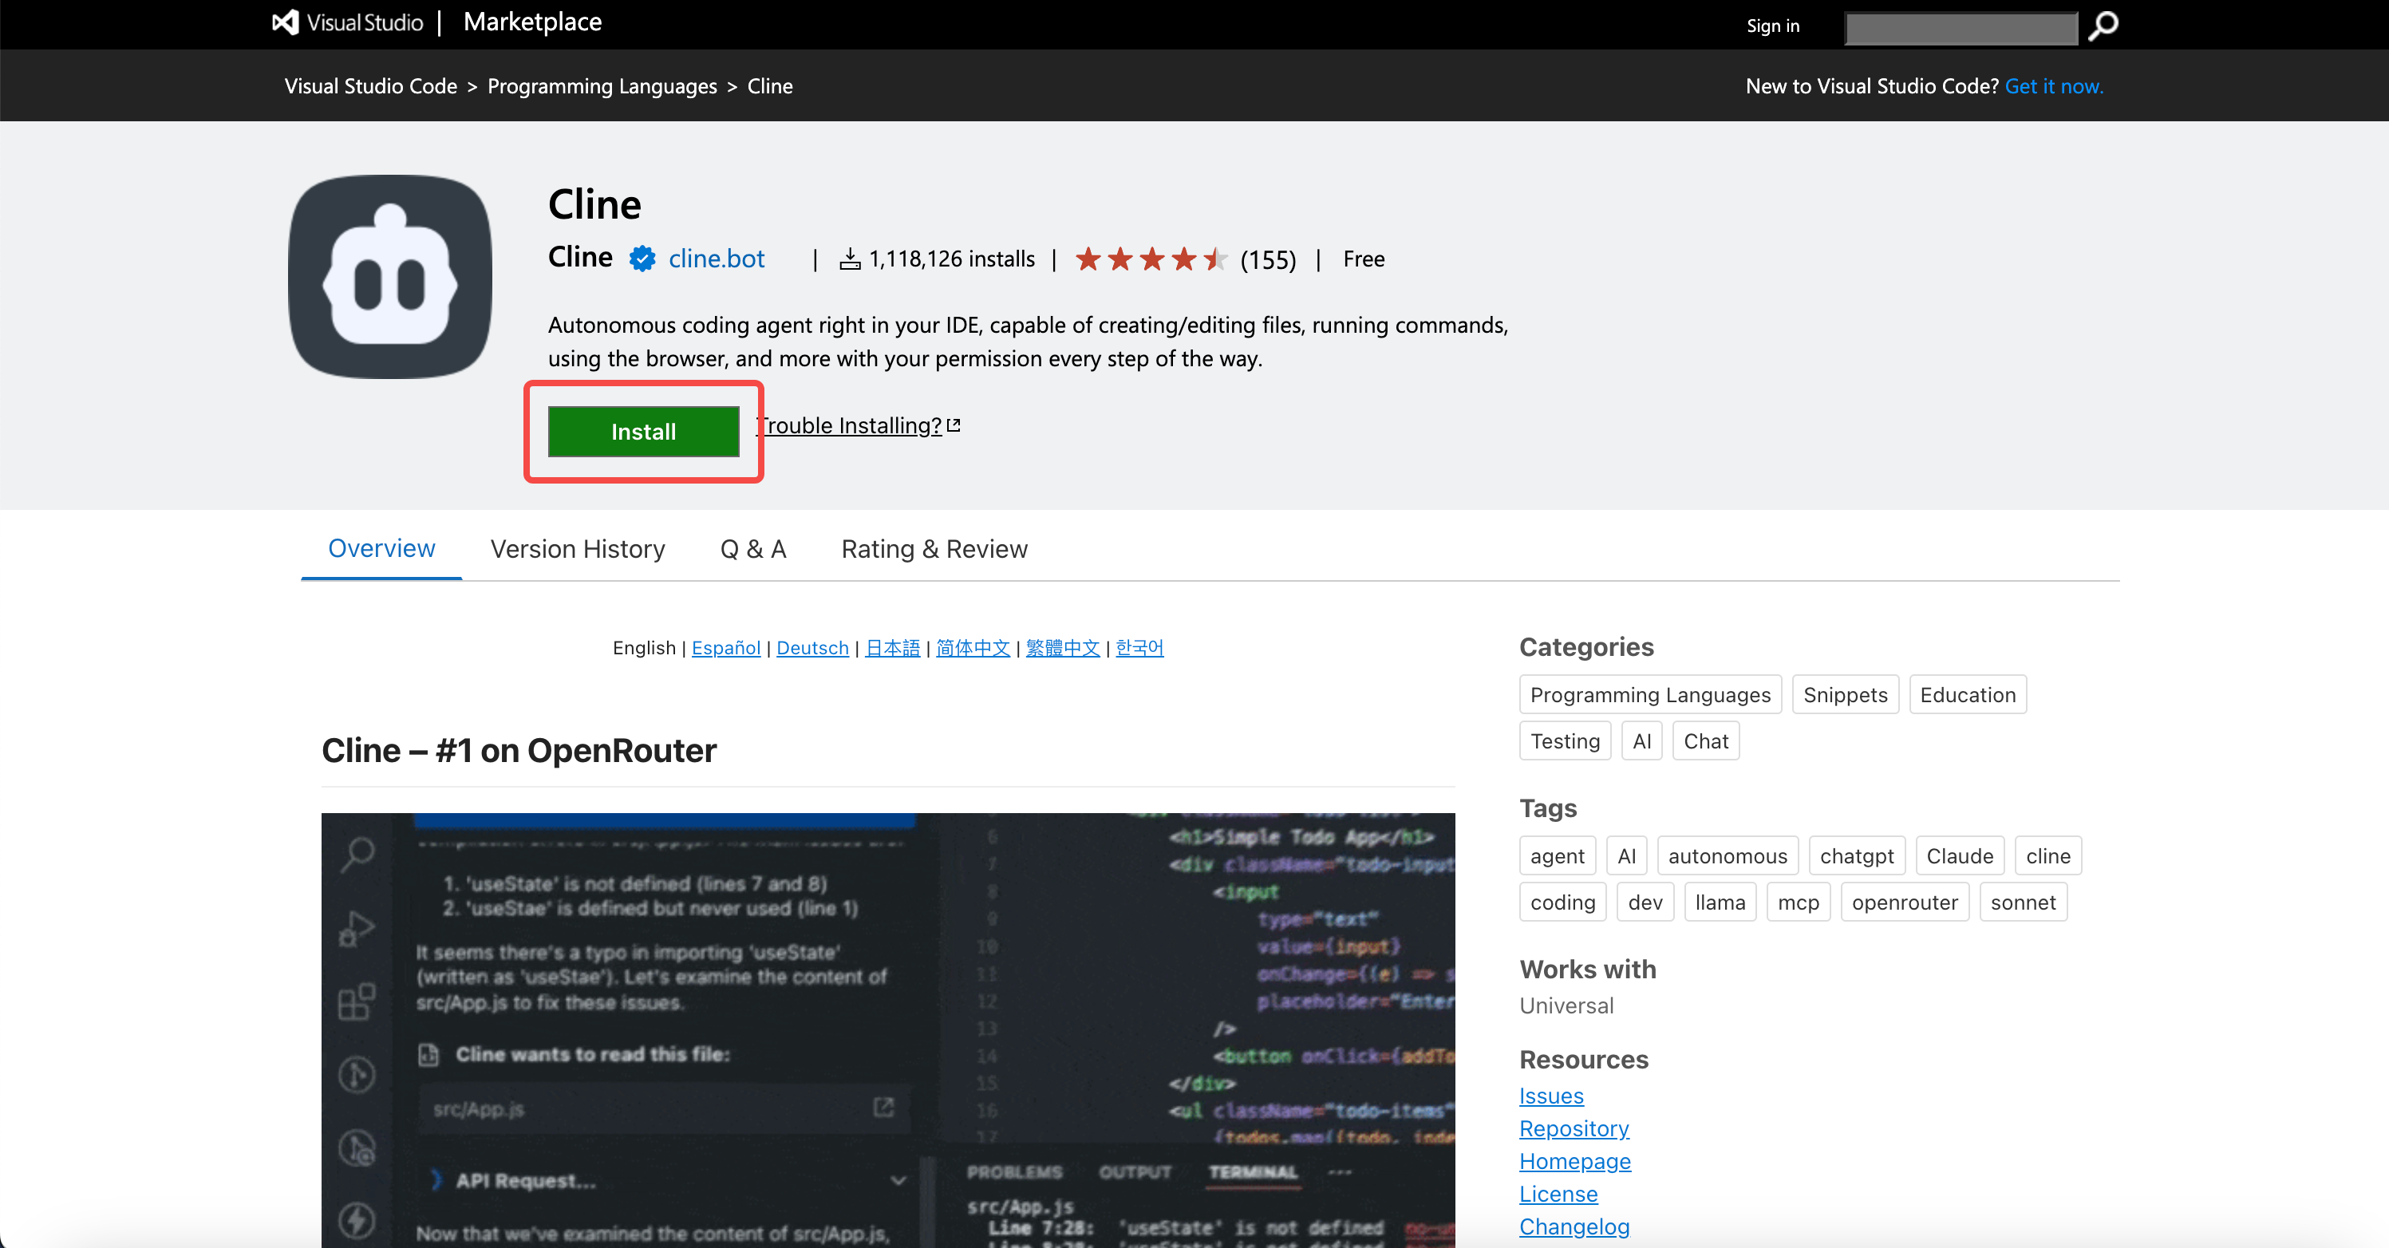This screenshot has height=1248, width=2389.
Task: Click the chatgpt tag
Action: pos(1857,855)
